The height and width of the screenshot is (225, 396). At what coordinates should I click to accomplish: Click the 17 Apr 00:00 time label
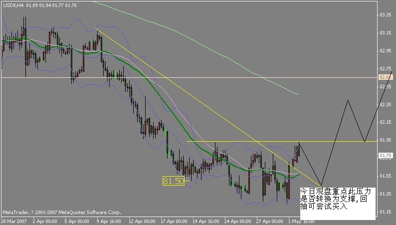174,222
